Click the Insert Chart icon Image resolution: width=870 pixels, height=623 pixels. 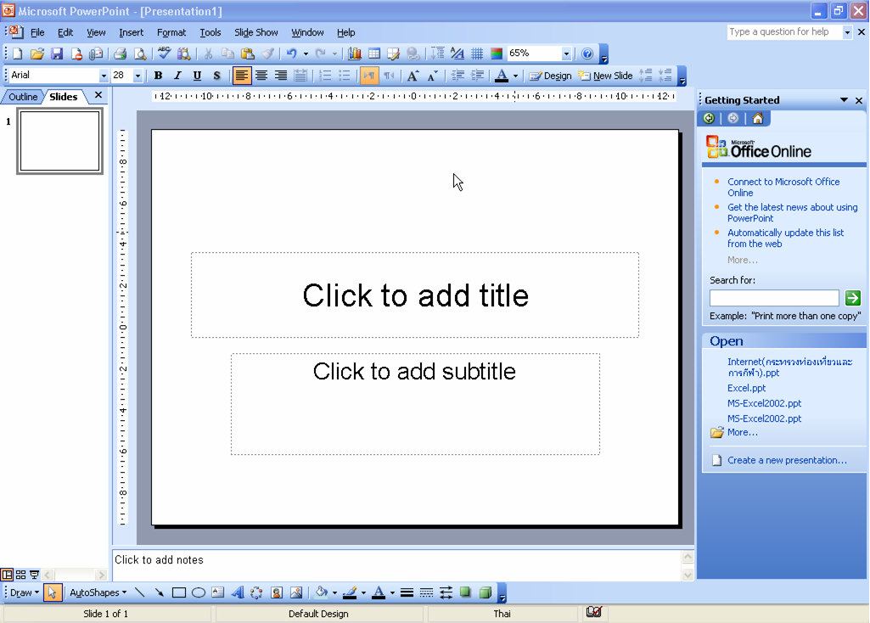(355, 53)
